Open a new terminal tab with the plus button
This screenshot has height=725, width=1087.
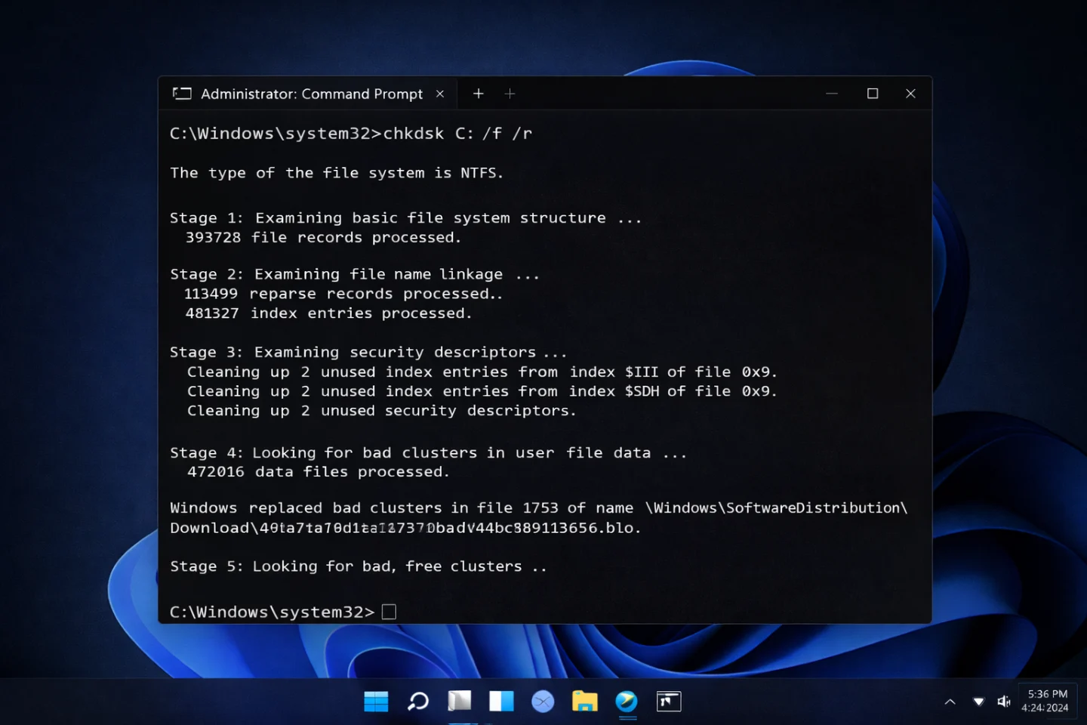(x=478, y=94)
